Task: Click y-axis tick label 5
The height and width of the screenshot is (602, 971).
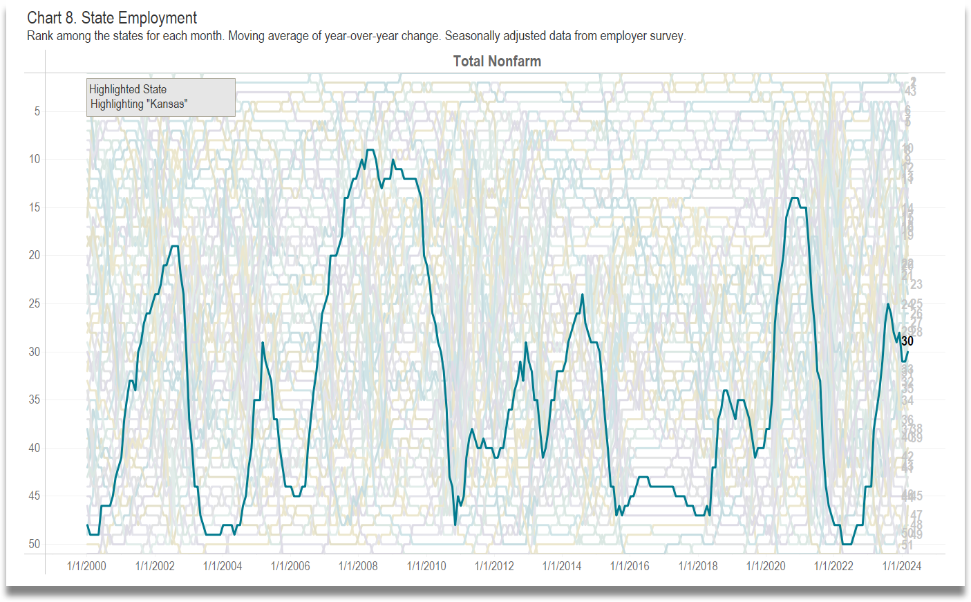Action: [37, 111]
